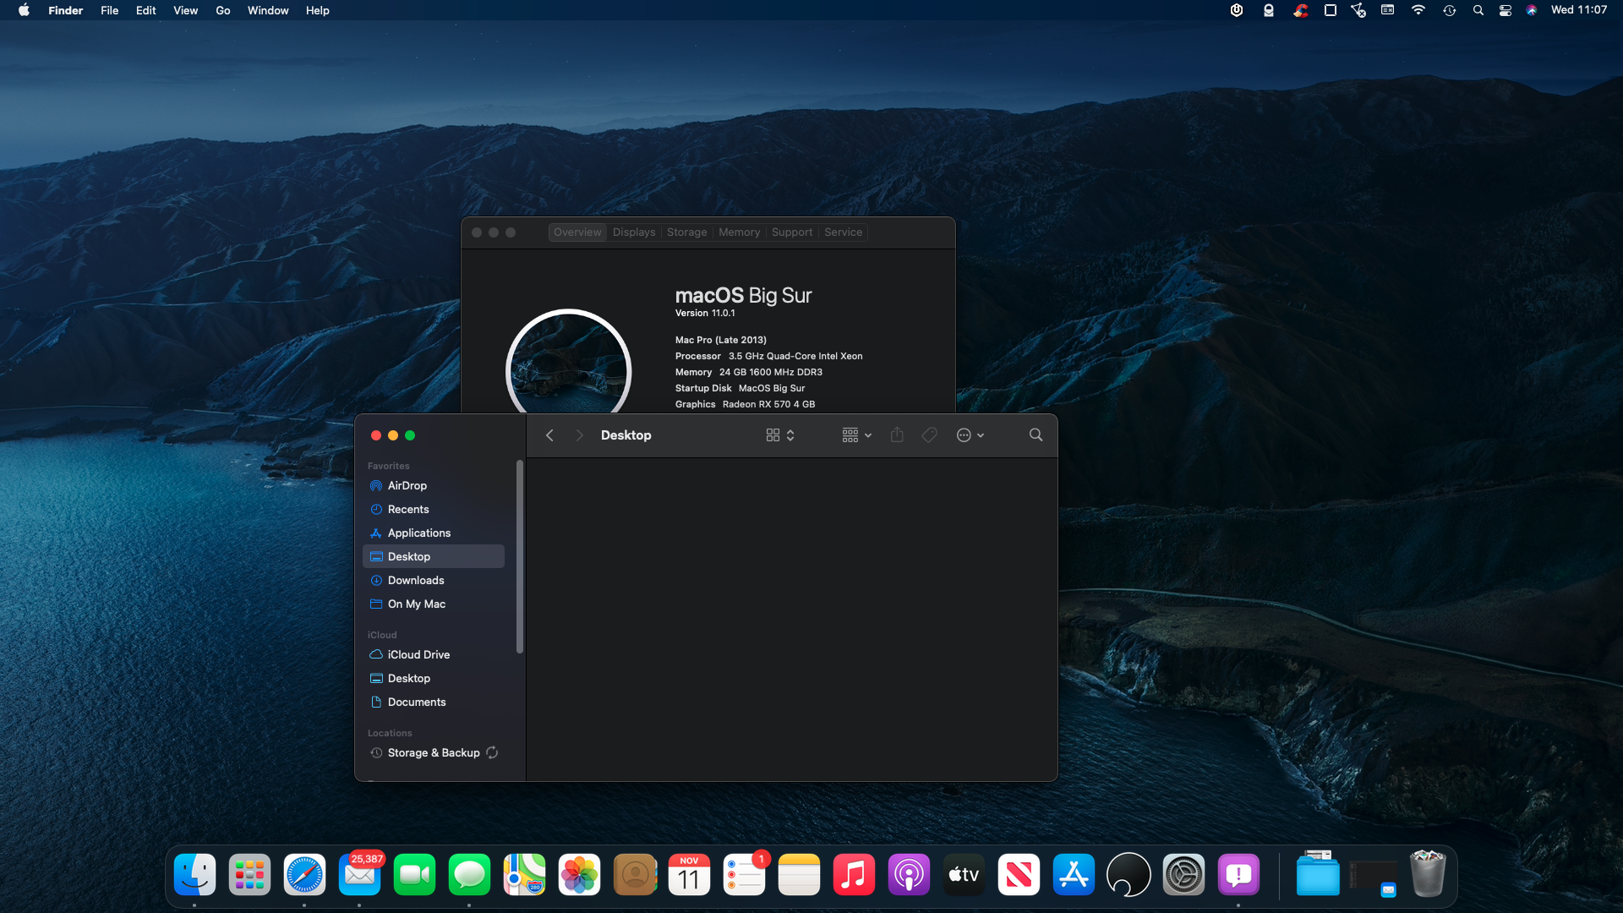Launch the App Store from Dock
The height and width of the screenshot is (913, 1623).
[1074, 875]
